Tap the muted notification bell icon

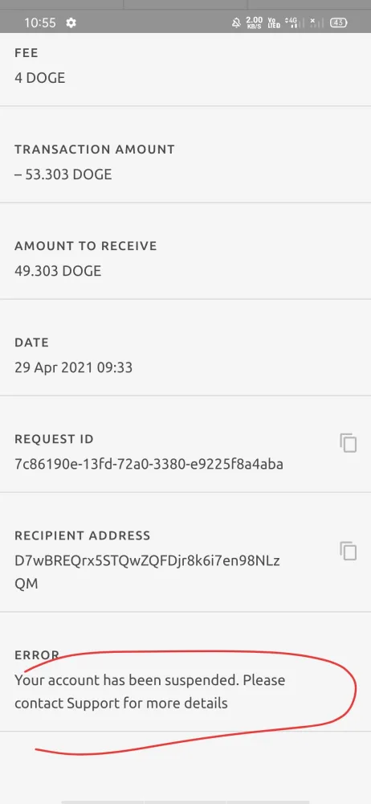[x=236, y=23]
